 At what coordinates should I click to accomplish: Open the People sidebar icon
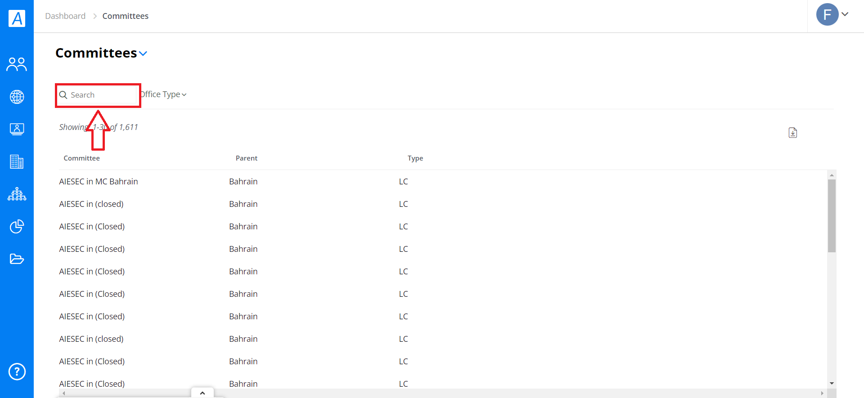point(17,64)
